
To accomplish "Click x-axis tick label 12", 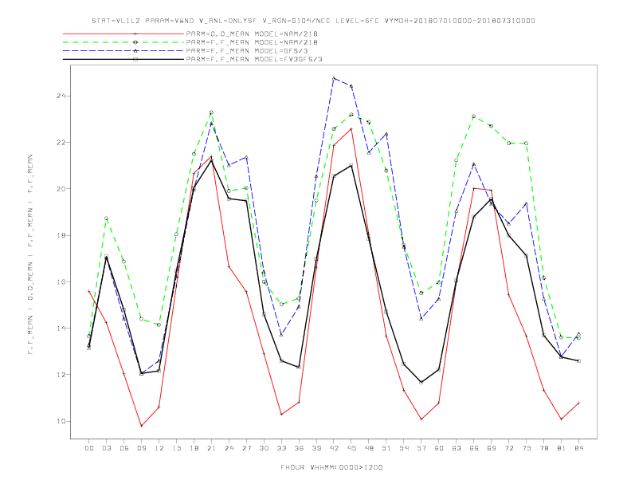I will 159,448.
